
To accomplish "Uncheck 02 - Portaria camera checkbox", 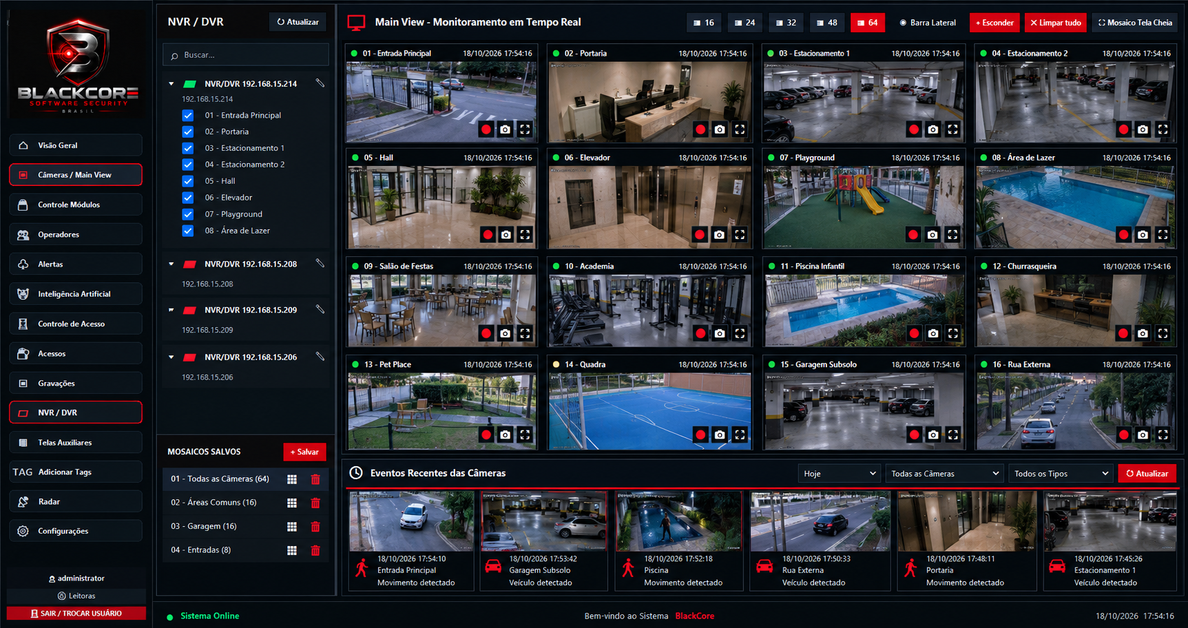I will (187, 132).
